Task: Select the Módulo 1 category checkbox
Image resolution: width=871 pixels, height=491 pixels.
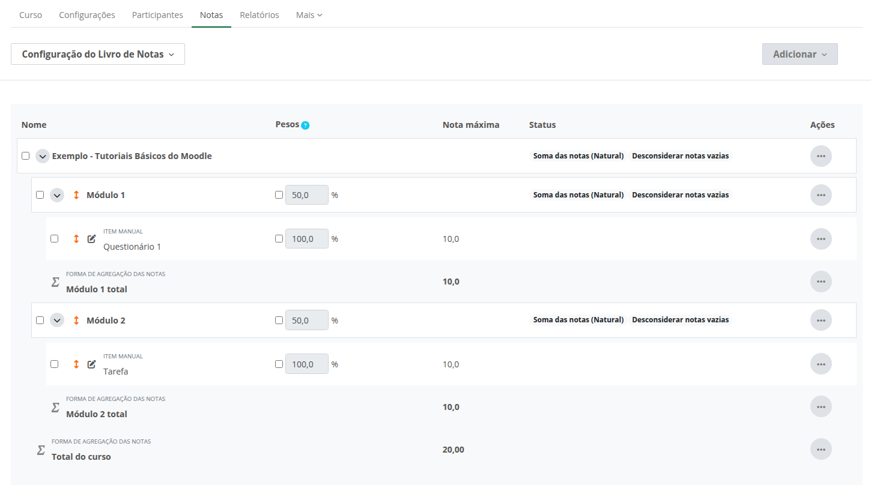Action: [40, 195]
